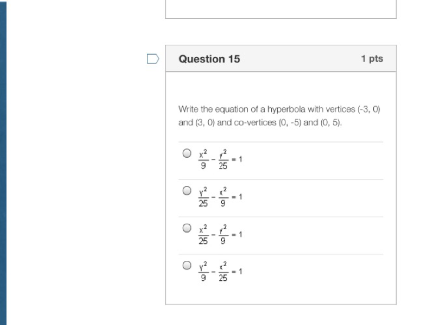The image size is (441, 325).
Task: Click the blue sidebar strip on the left
Action: 3,162
